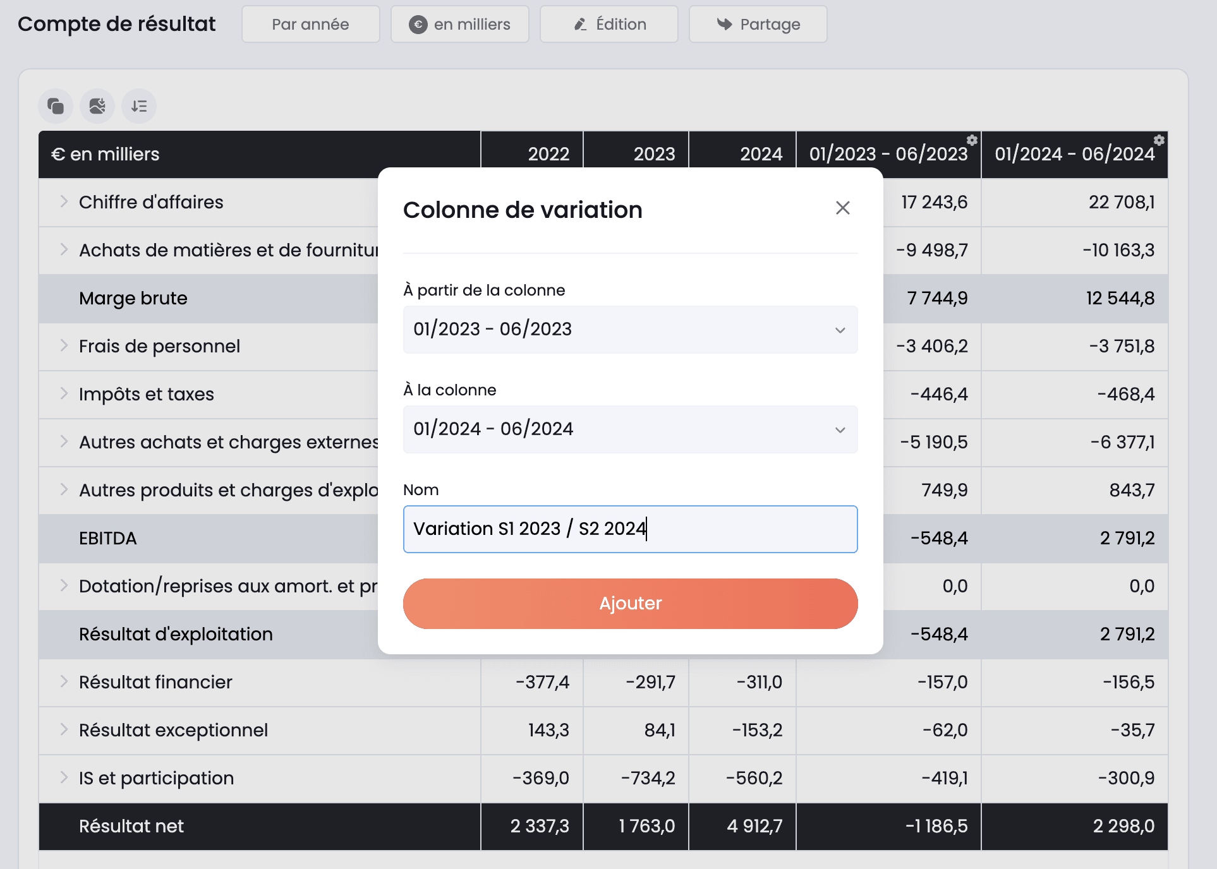Click the Frais de personnel value -3 751,8

click(1122, 346)
